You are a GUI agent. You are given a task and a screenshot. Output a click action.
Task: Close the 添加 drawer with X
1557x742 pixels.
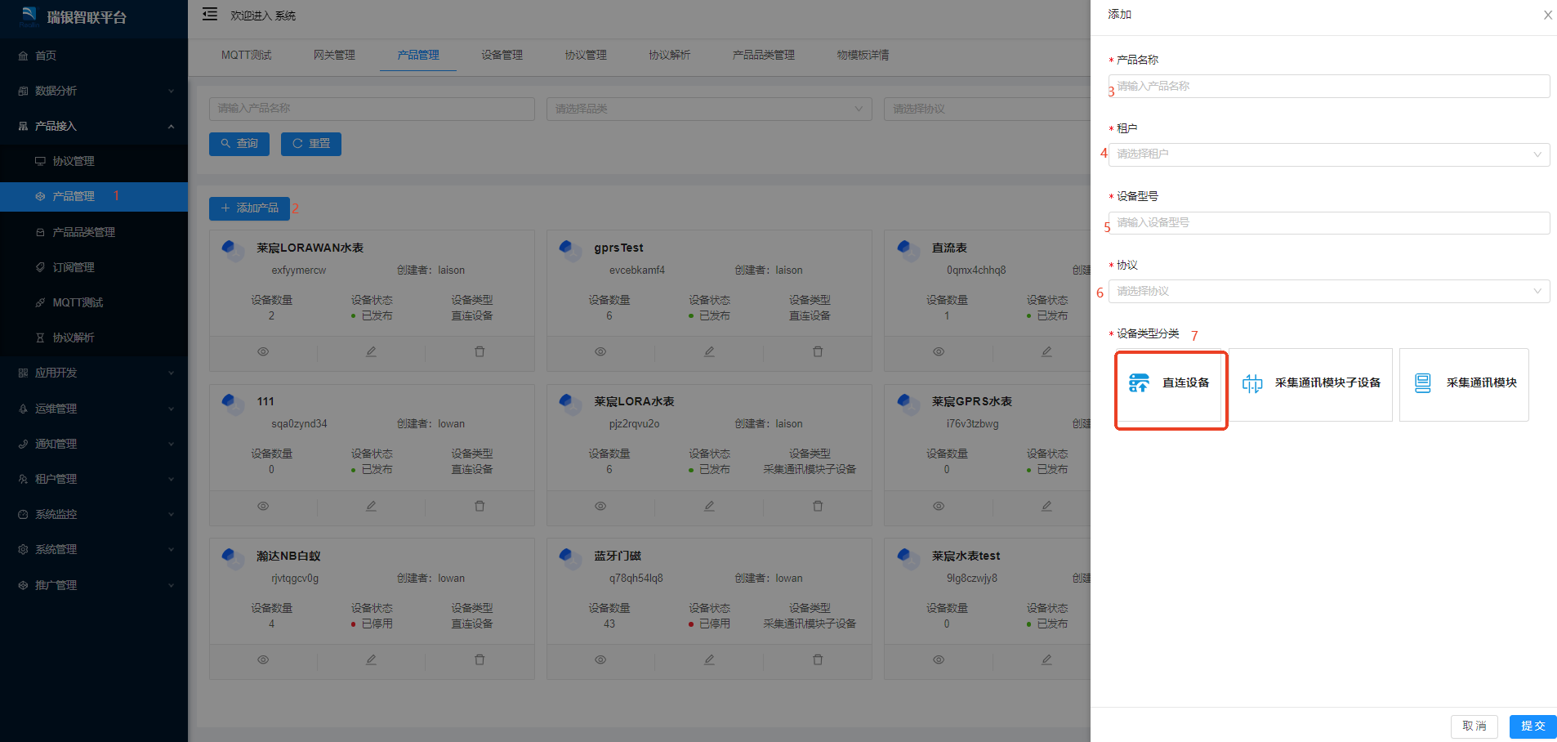pos(1547,15)
